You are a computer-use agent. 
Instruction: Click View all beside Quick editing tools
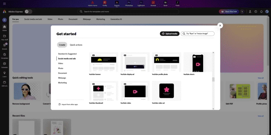pos(261,78)
